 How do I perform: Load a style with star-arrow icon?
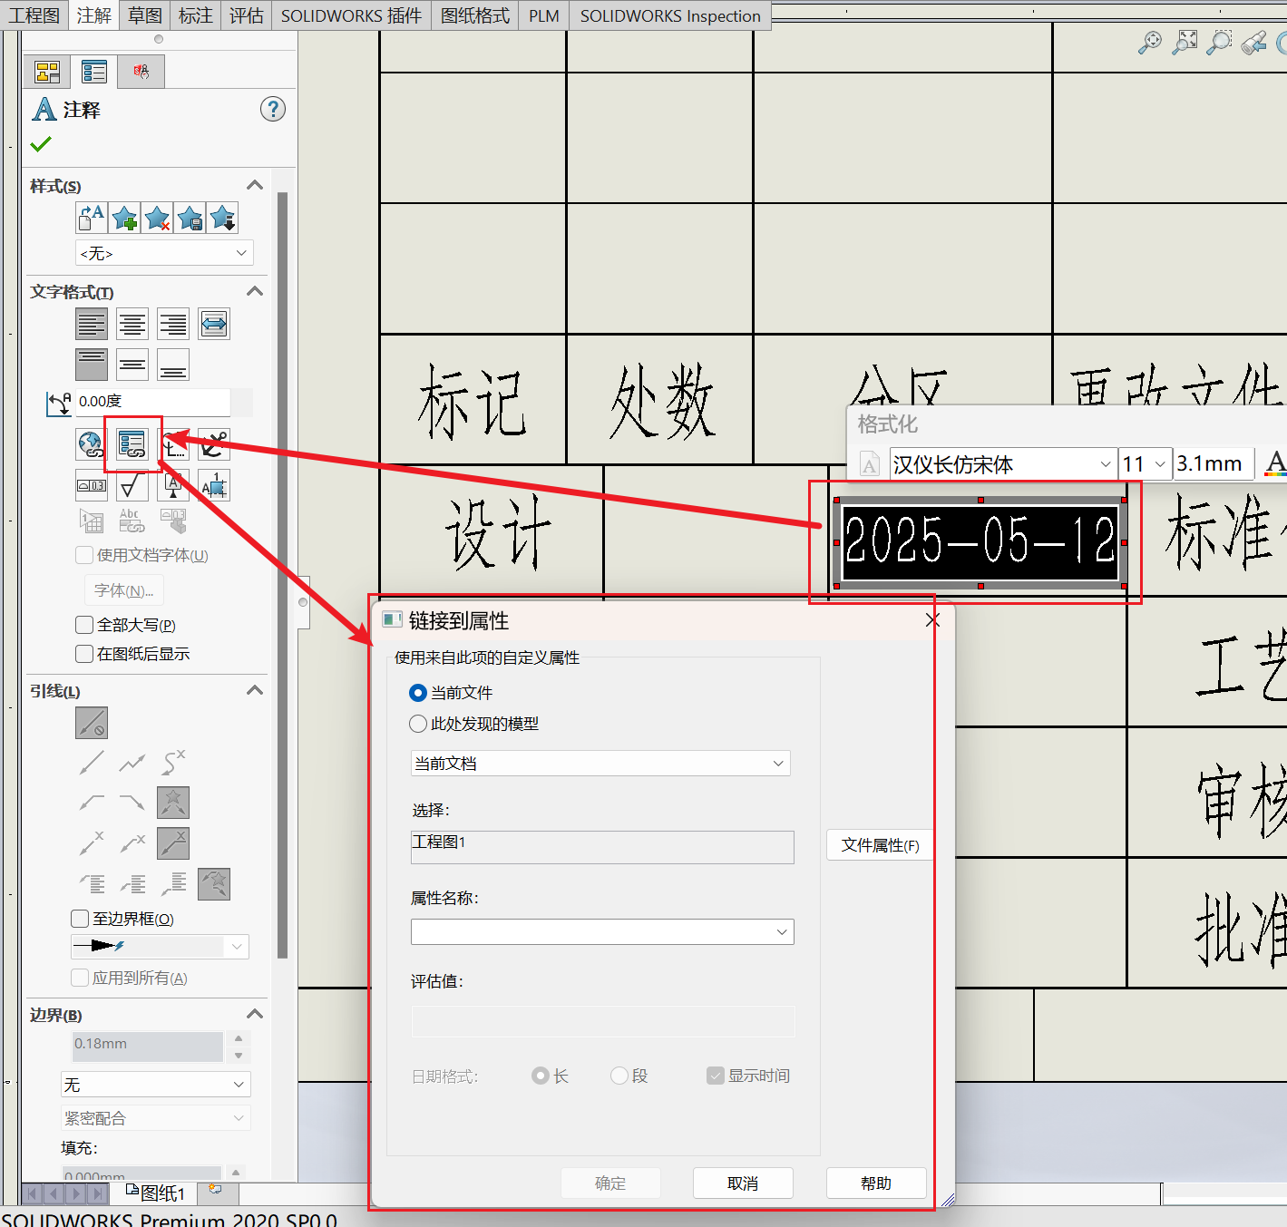tap(222, 218)
